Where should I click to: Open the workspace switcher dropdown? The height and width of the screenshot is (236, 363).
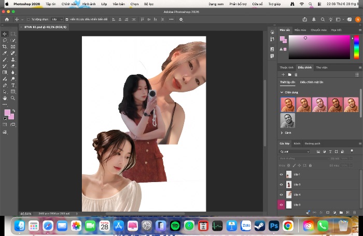point(339,20)
